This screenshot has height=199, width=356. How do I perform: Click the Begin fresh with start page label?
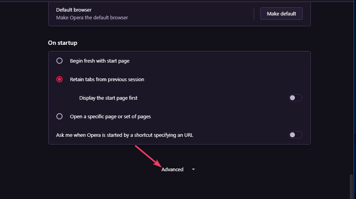(100, 61)
